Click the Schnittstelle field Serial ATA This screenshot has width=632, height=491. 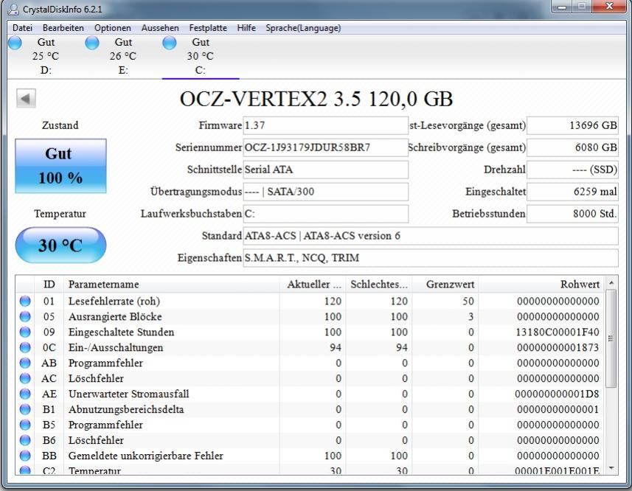pyautogui.click(x=326, y=170)
